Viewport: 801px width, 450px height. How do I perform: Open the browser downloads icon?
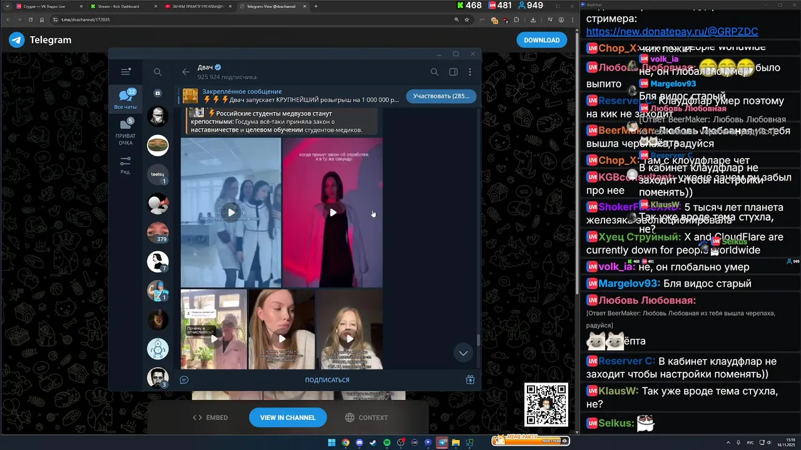pyautogui.click(x=533, y=19)
